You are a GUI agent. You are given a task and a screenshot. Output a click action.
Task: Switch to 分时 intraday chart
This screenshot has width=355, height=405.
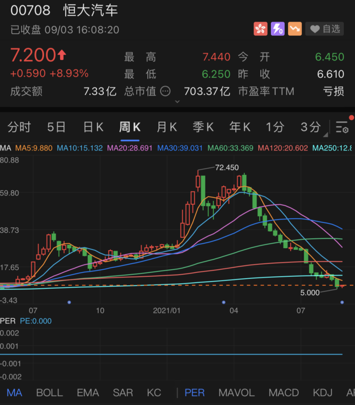[19, 127]
